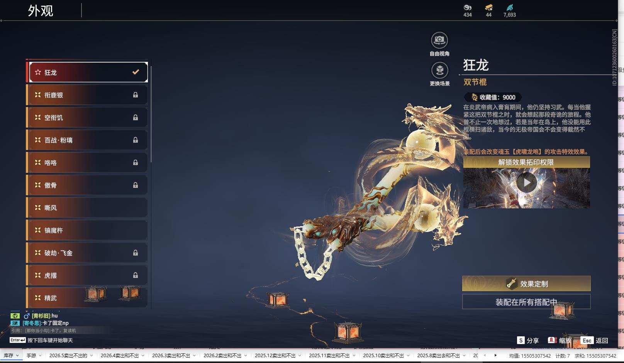
Task: Click the Esc 返回 button
Action: pyautogui.click(x=594, y=340)
